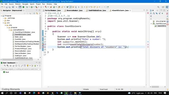Minimize the Navigator panel
The image size is (169, 95).
pos(37,10)
